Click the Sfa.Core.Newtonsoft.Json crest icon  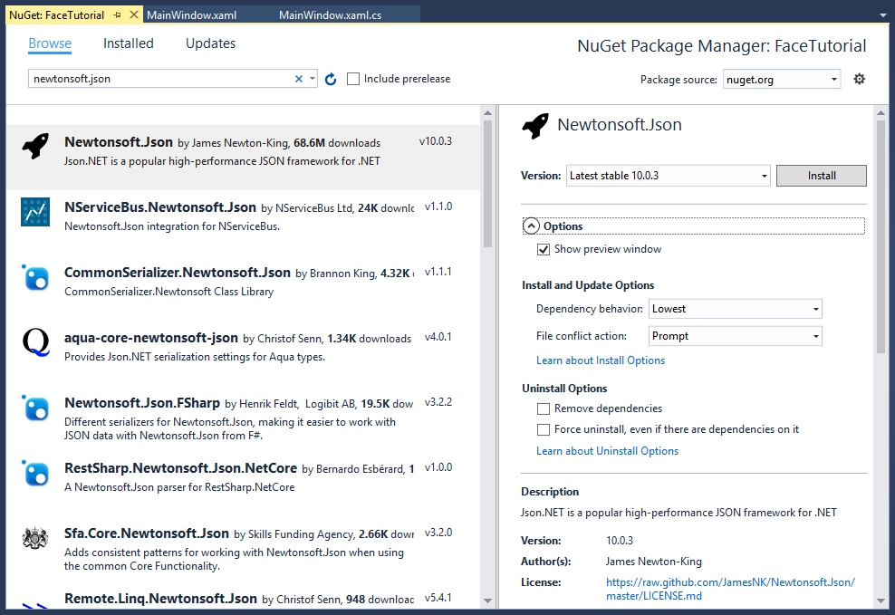point(35,537)
